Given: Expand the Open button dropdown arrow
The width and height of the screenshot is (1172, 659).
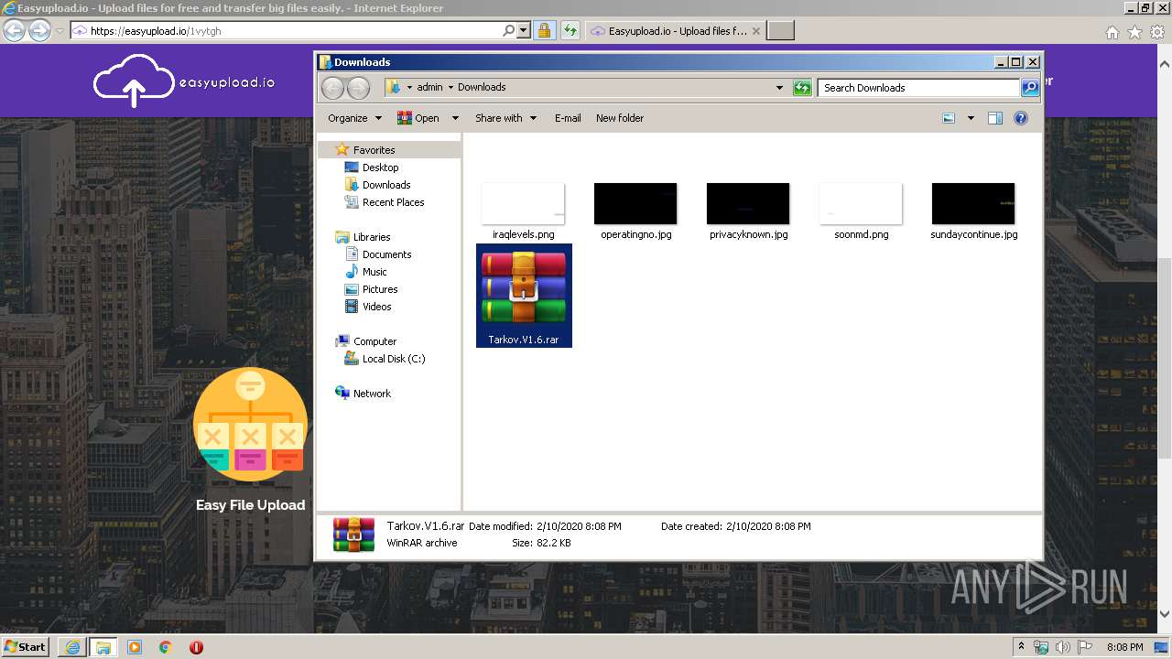Looking at the screenshot, I should (455, 118).
